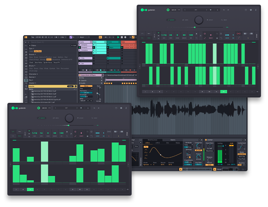Open the FB Mode Time dropdown
This screenshot has width=268, height=207.
pos(188,145)
